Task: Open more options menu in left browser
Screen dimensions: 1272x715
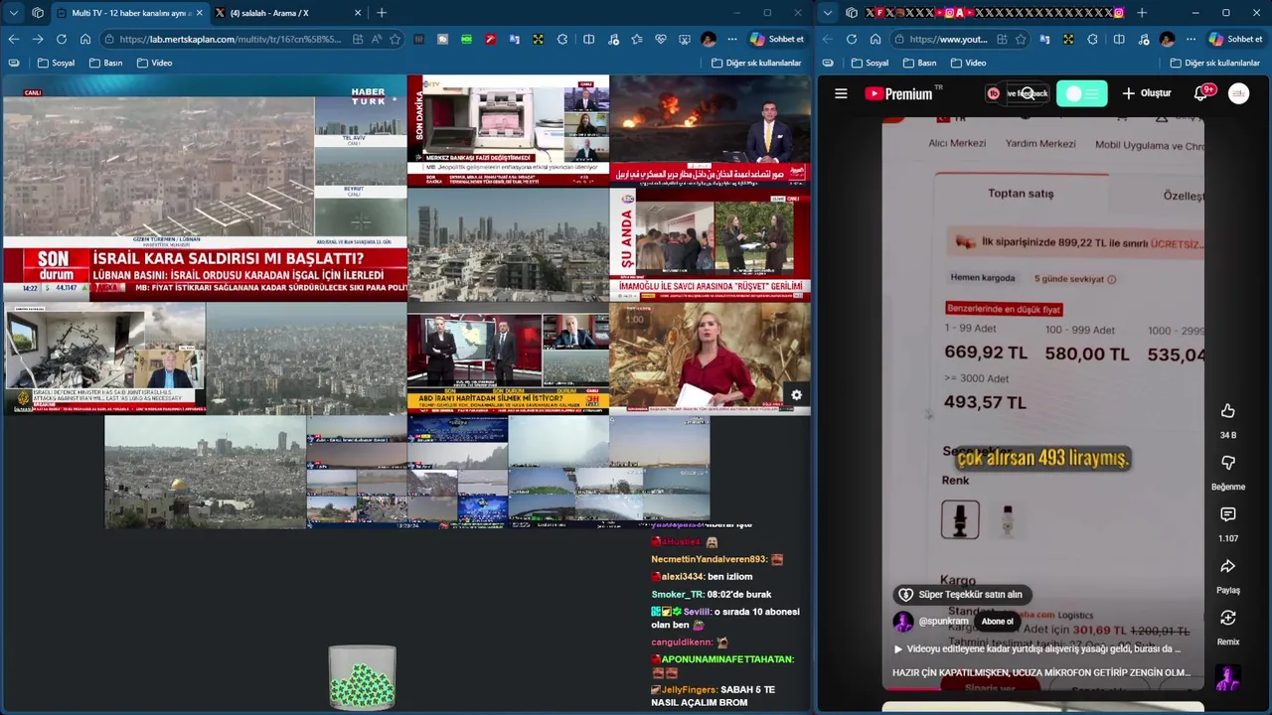Action: point(732,39)
